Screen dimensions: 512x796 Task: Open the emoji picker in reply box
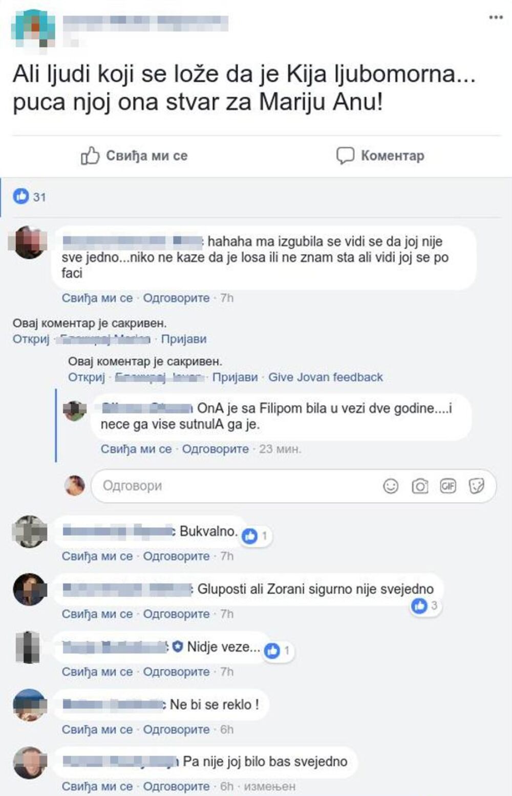coord(391,486)
